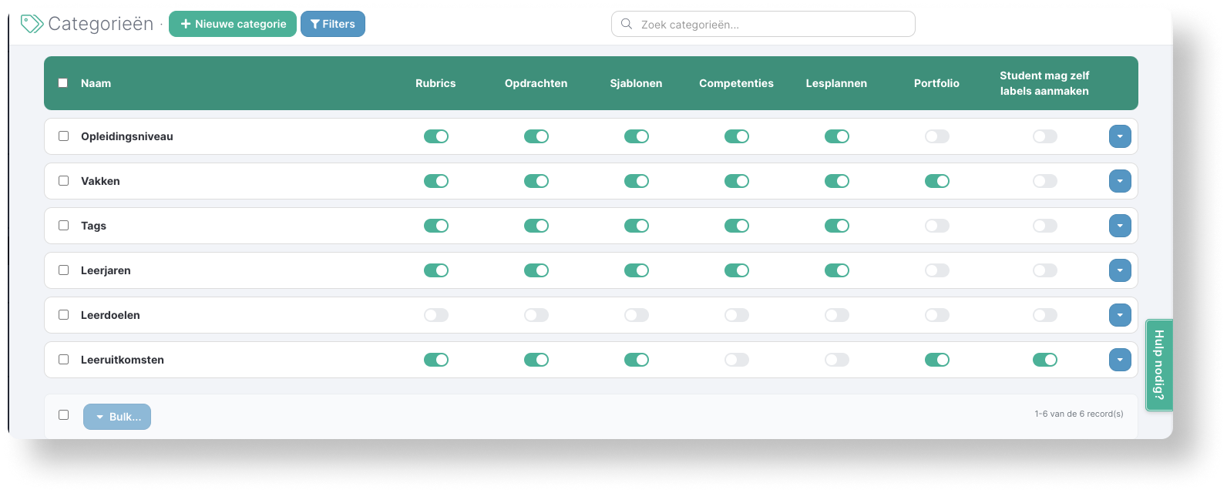Click the Naam column header
Image resolution: width=1227 pixels, height=493 pixels.
[x=96, y=83]
